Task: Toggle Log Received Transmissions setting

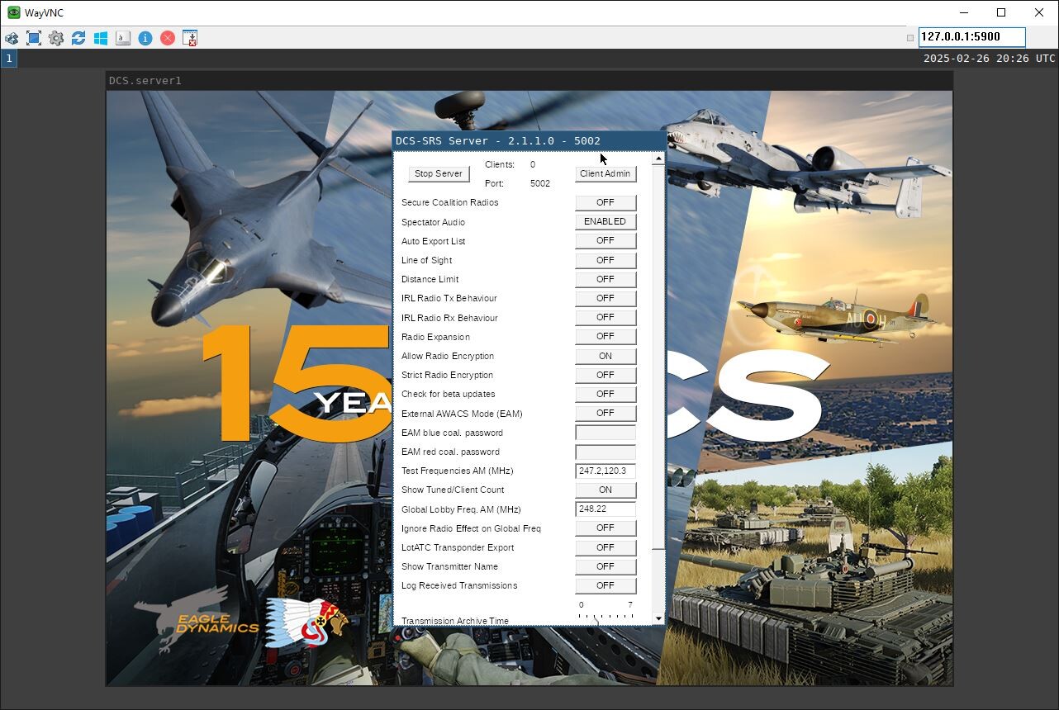Action: coord(605,585)
